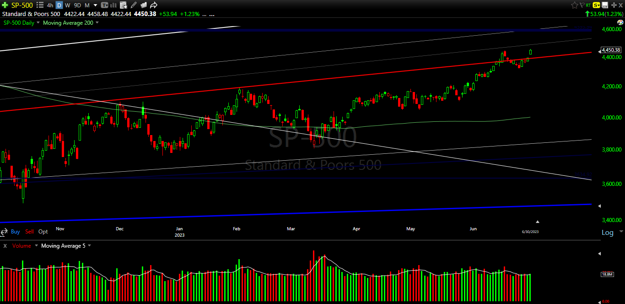Click the swap arrows icon left of Buy
This screenshot has height=304, width=625.
tap(4, 232)
